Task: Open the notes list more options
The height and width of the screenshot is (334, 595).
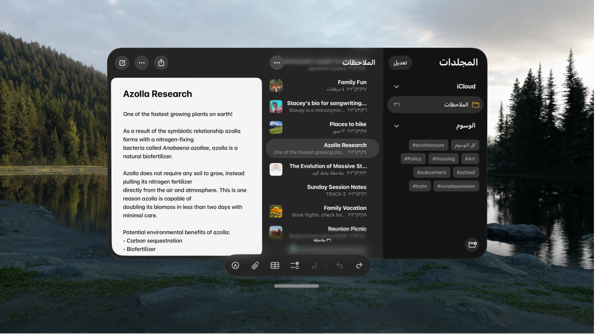Action: click(x=277, y=63)
